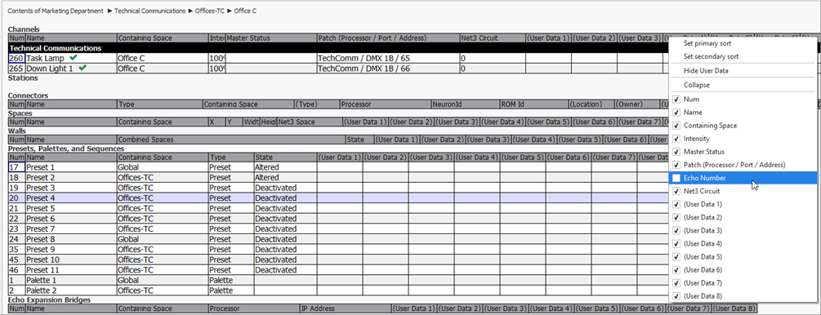Select preset number 17 cell
Viewport: 821px width, 315px height.
pos(17,167)
